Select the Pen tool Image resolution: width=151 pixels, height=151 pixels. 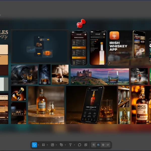[x=61, y=145]
